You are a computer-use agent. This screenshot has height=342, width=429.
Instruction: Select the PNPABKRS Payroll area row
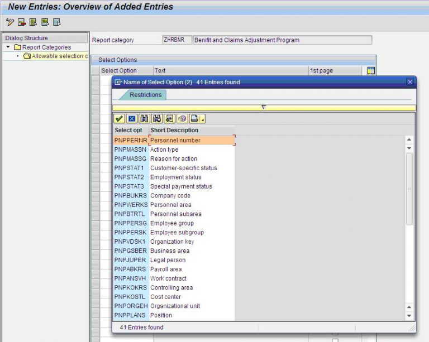[x=174, y=269]
